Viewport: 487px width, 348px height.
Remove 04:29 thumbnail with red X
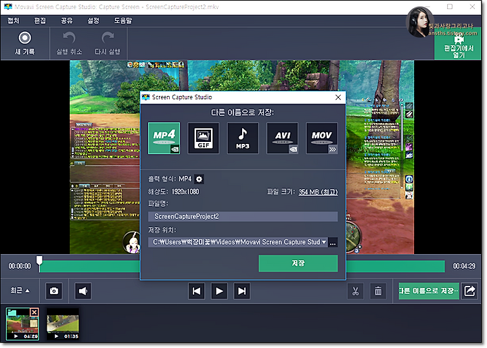[34, 312]
